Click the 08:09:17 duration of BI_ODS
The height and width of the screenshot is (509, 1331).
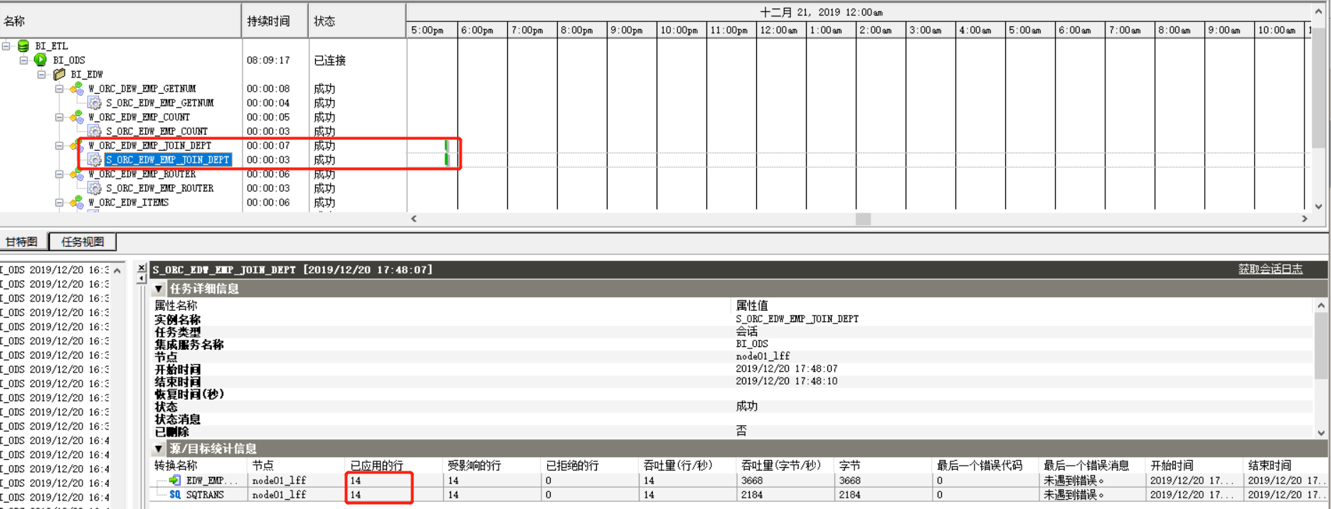pos(268,60)
